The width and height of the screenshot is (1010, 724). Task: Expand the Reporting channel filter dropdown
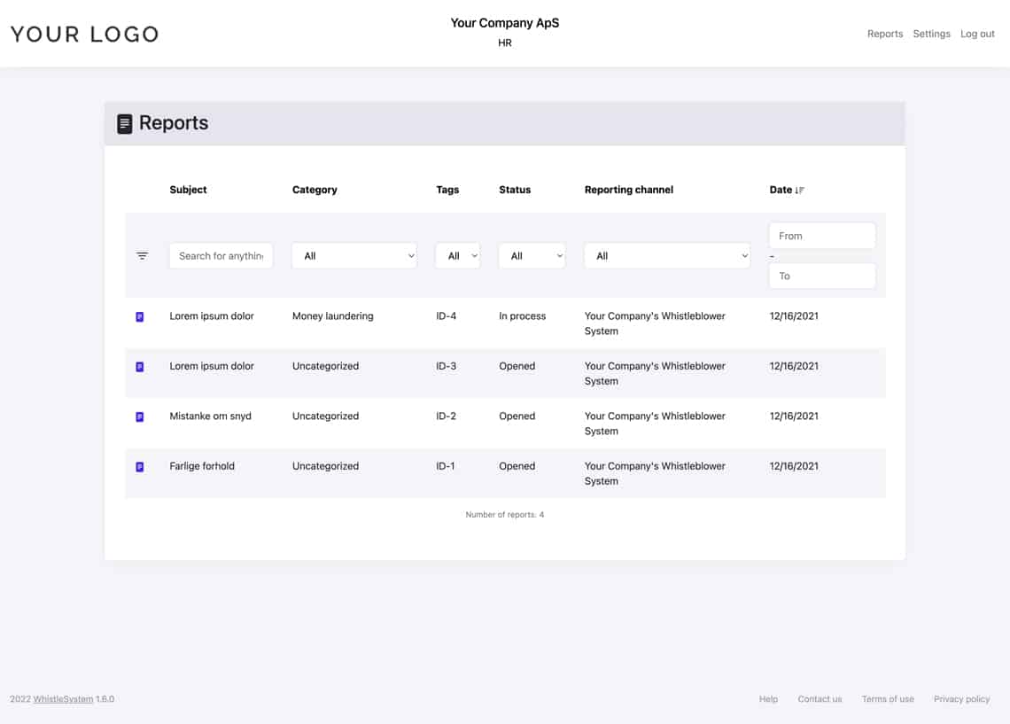click(667, 256)
